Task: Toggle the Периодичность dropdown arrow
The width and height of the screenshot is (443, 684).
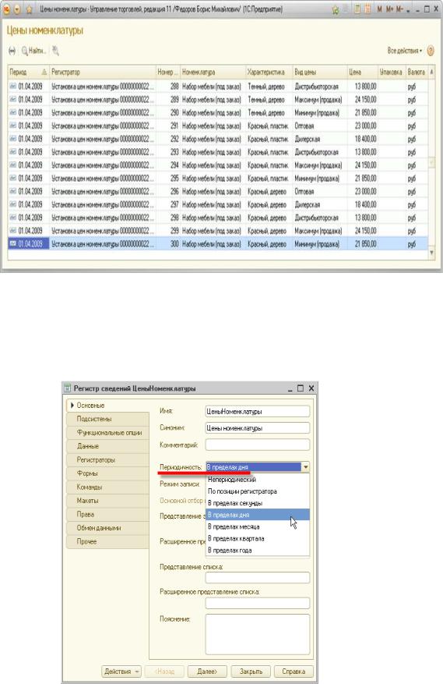Action: tap(305, 466)
